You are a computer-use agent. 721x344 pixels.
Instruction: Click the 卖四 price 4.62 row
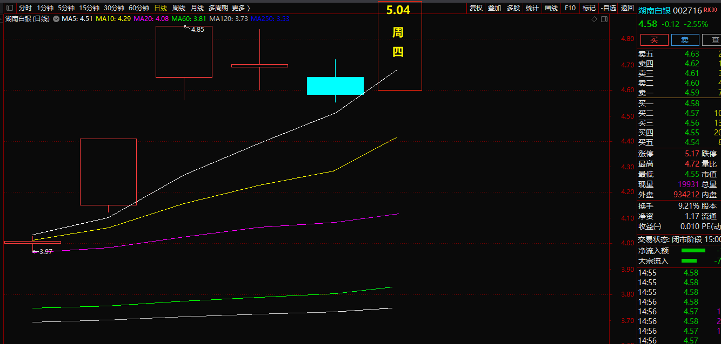(679, 64)
